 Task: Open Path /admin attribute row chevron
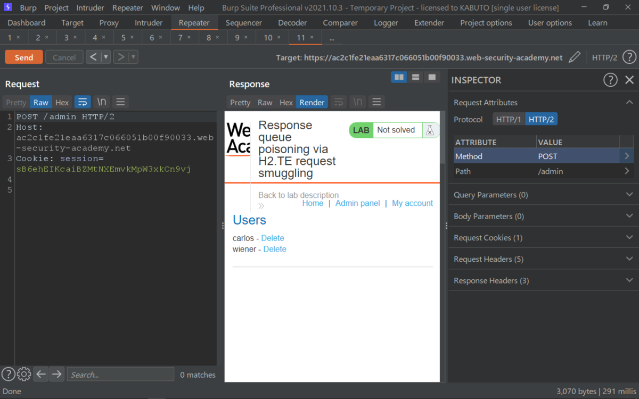pos(627,171)
